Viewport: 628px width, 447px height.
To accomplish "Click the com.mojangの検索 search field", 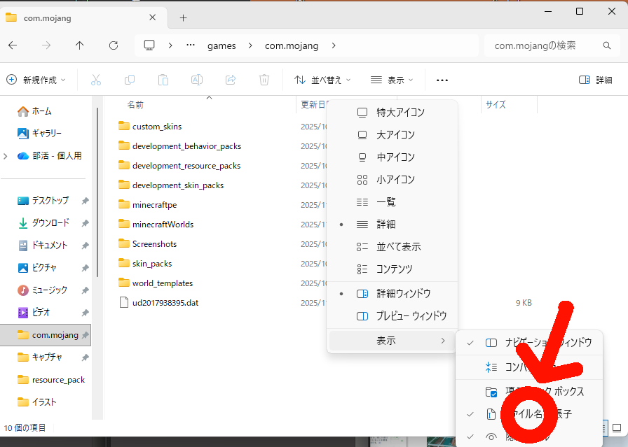I will (543, 45).
